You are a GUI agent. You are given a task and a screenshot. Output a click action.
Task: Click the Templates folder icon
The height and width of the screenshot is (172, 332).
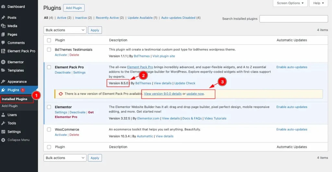(x=3, y=70)
